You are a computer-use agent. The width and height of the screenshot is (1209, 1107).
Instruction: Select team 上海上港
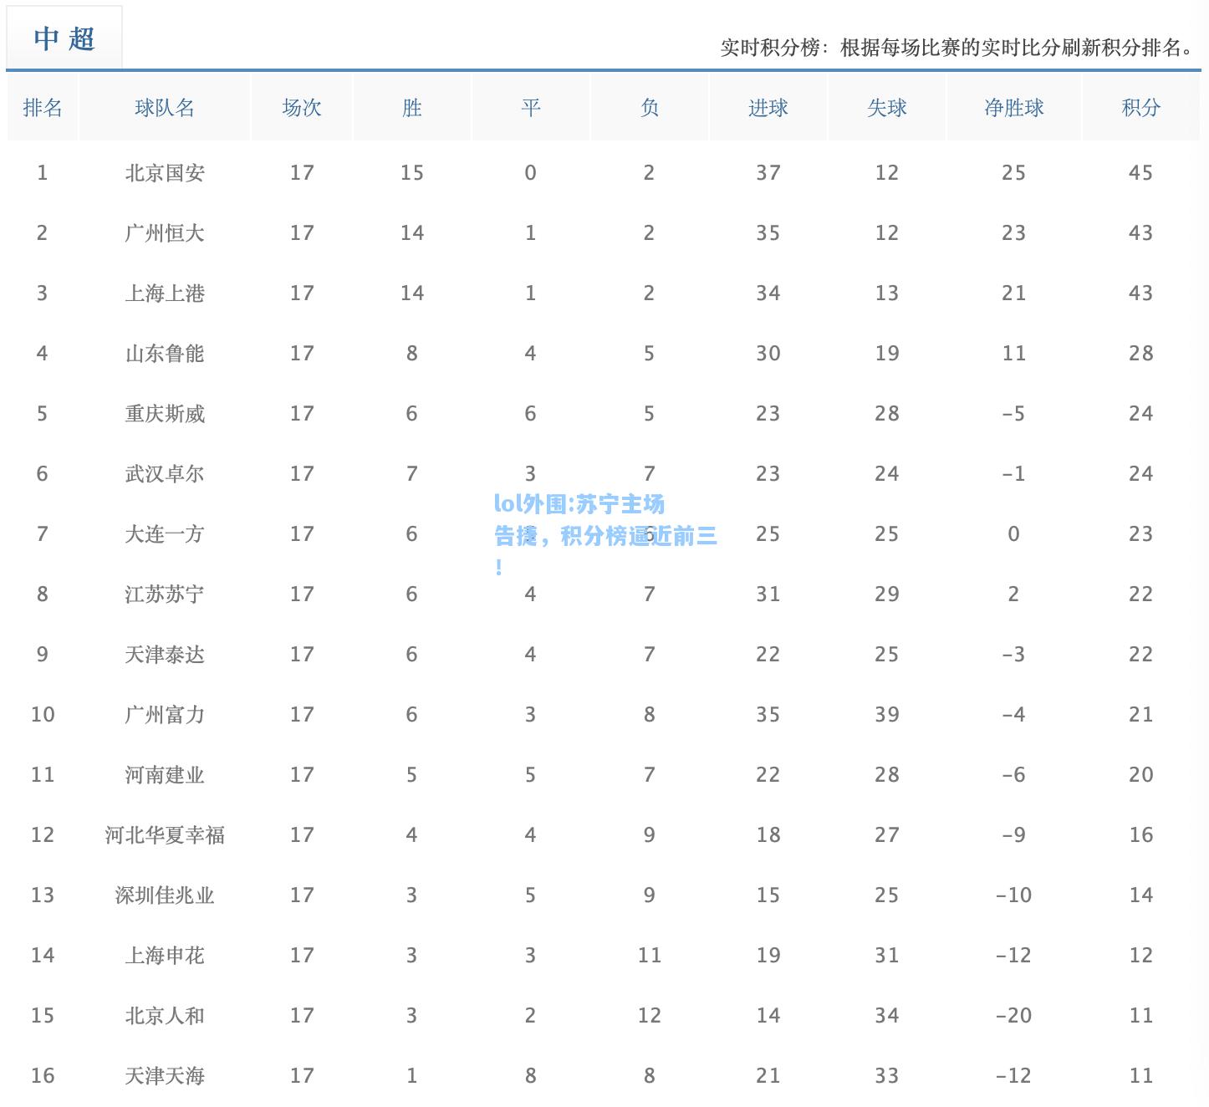click(x=165, y=293)
